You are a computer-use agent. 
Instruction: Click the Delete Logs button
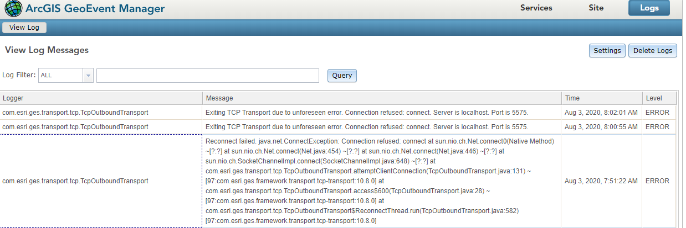(x=652, y=51)
